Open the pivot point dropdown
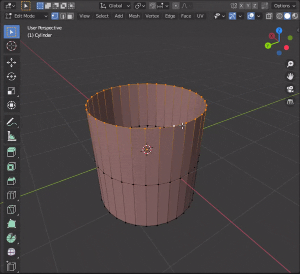 (140, 6)
